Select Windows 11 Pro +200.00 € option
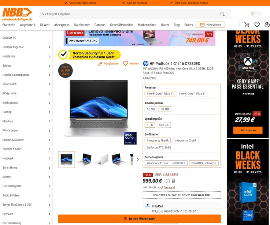 pos(166,163)
